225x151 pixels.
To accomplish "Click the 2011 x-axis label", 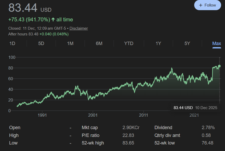I will click(x=144, y=115).
